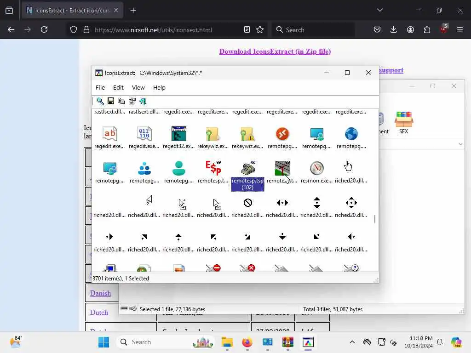The image size is (471, 353).
Task: Select the riched20.dll hand pointer cursor
Action: tap(348, 166)
